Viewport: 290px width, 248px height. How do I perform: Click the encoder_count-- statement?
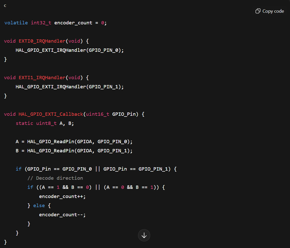click(62, 215)
